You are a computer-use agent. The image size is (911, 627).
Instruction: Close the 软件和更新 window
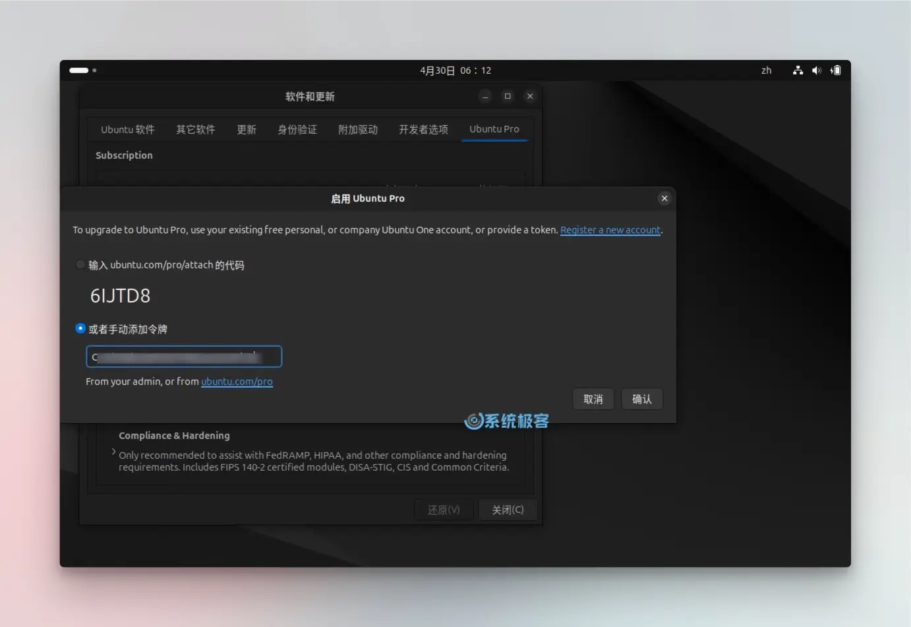pos(530,96)
